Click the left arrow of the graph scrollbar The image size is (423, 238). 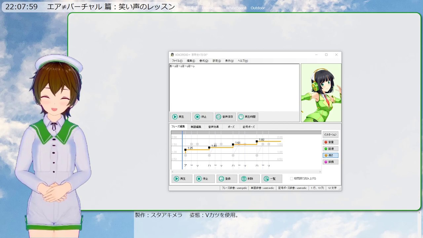[172, 172]
